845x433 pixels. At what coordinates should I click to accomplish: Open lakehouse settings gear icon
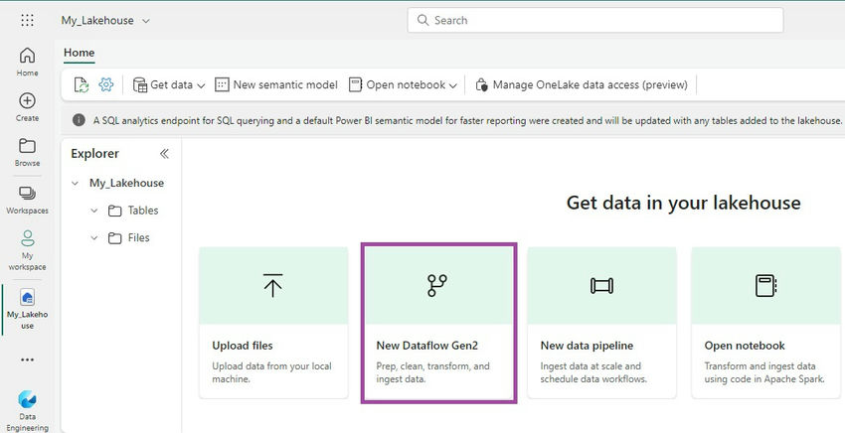point(106,84)
